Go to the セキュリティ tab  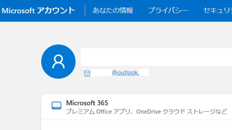coord(218,11)
